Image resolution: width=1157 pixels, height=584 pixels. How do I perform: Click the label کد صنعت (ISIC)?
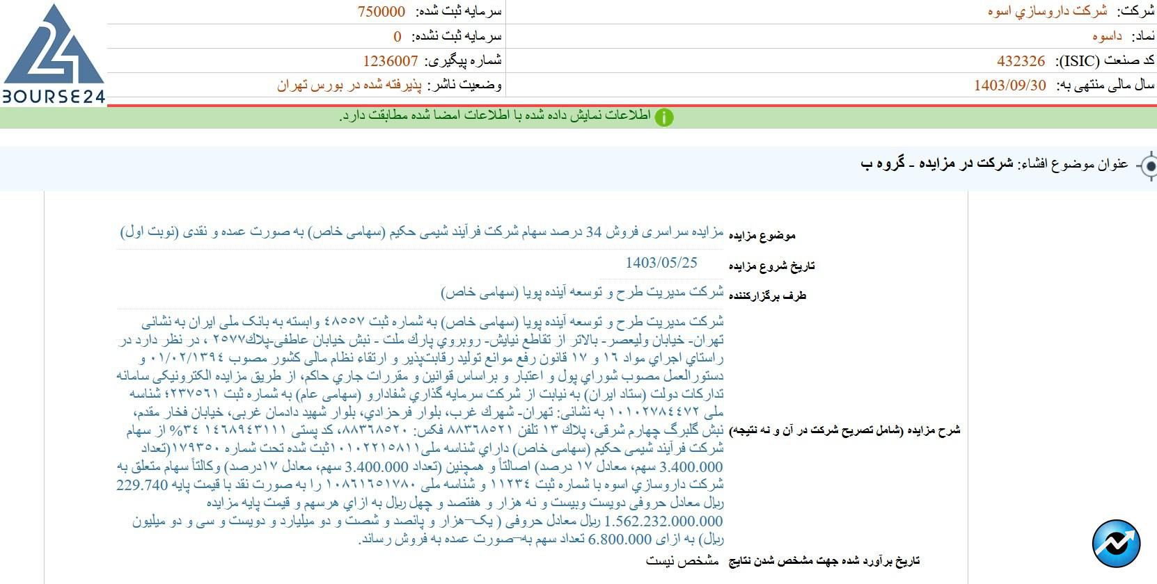[1105, 61]
